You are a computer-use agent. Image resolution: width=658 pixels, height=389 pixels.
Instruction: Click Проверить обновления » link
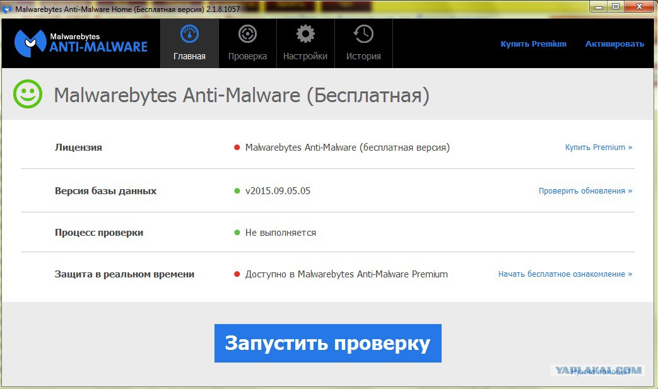point(585,191)
